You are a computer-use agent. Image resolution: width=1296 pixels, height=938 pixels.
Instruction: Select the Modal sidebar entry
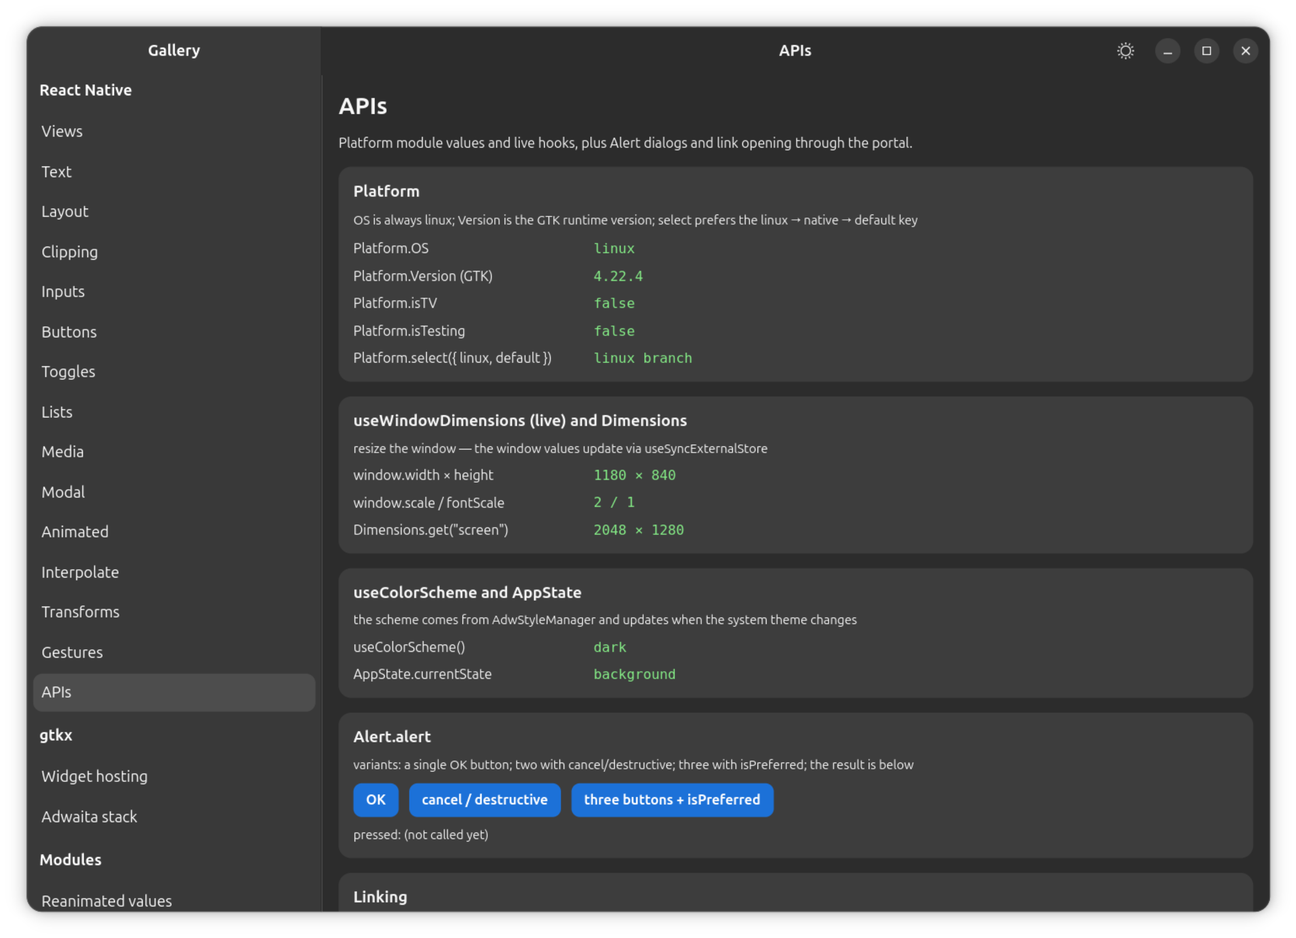(x=174, y=492)
